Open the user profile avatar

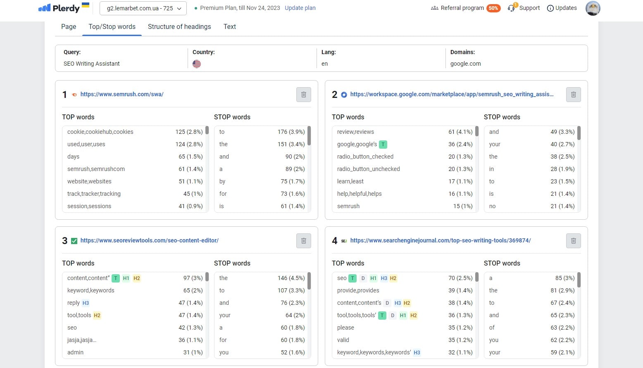tap(593, 8)
